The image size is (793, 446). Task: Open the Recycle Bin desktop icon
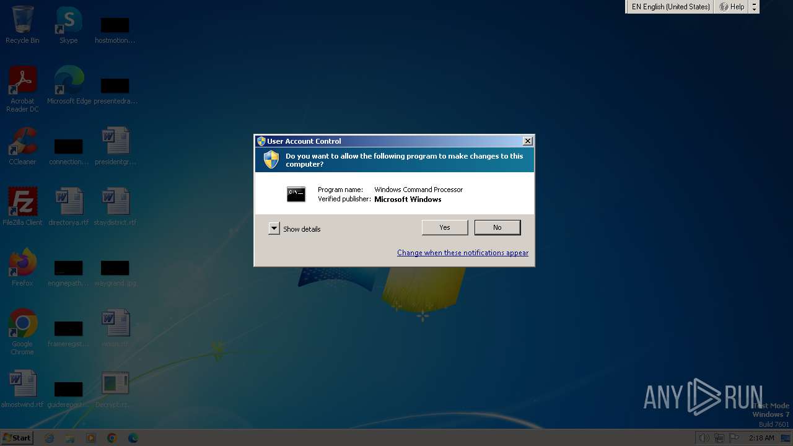22,25
